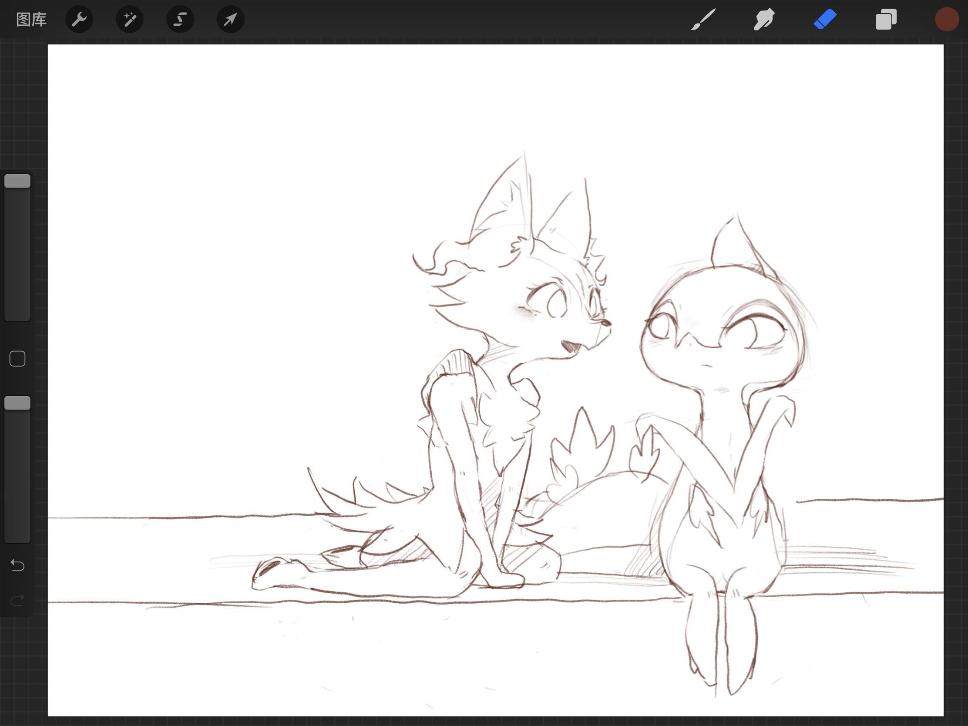Viewport: 968px width, 726px height.
Task: Activate the Transform arrow tool
Action: click(x=231, y=19)
